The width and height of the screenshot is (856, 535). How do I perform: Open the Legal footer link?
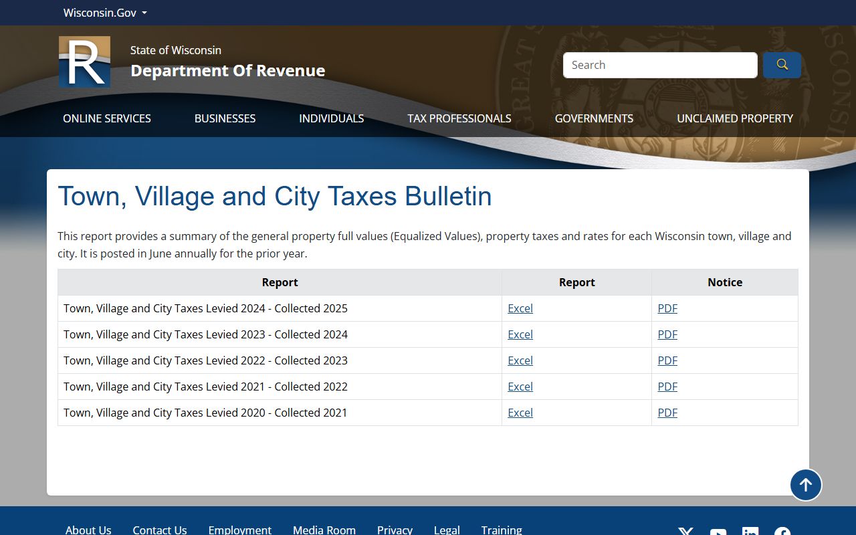click(x=447, y=530)
